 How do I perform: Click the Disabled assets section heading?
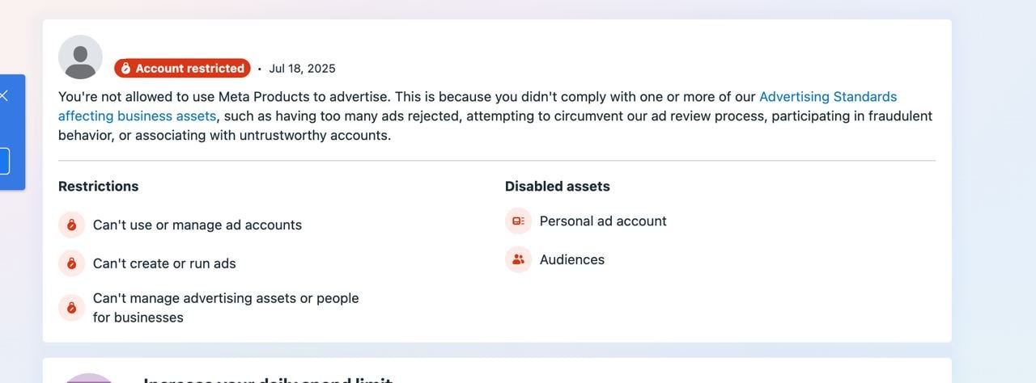557,187
